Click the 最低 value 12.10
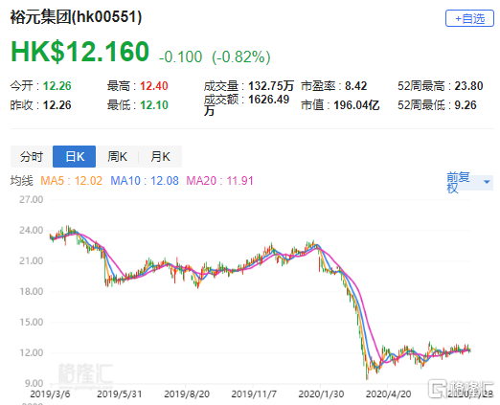 (x=154, y=105)
